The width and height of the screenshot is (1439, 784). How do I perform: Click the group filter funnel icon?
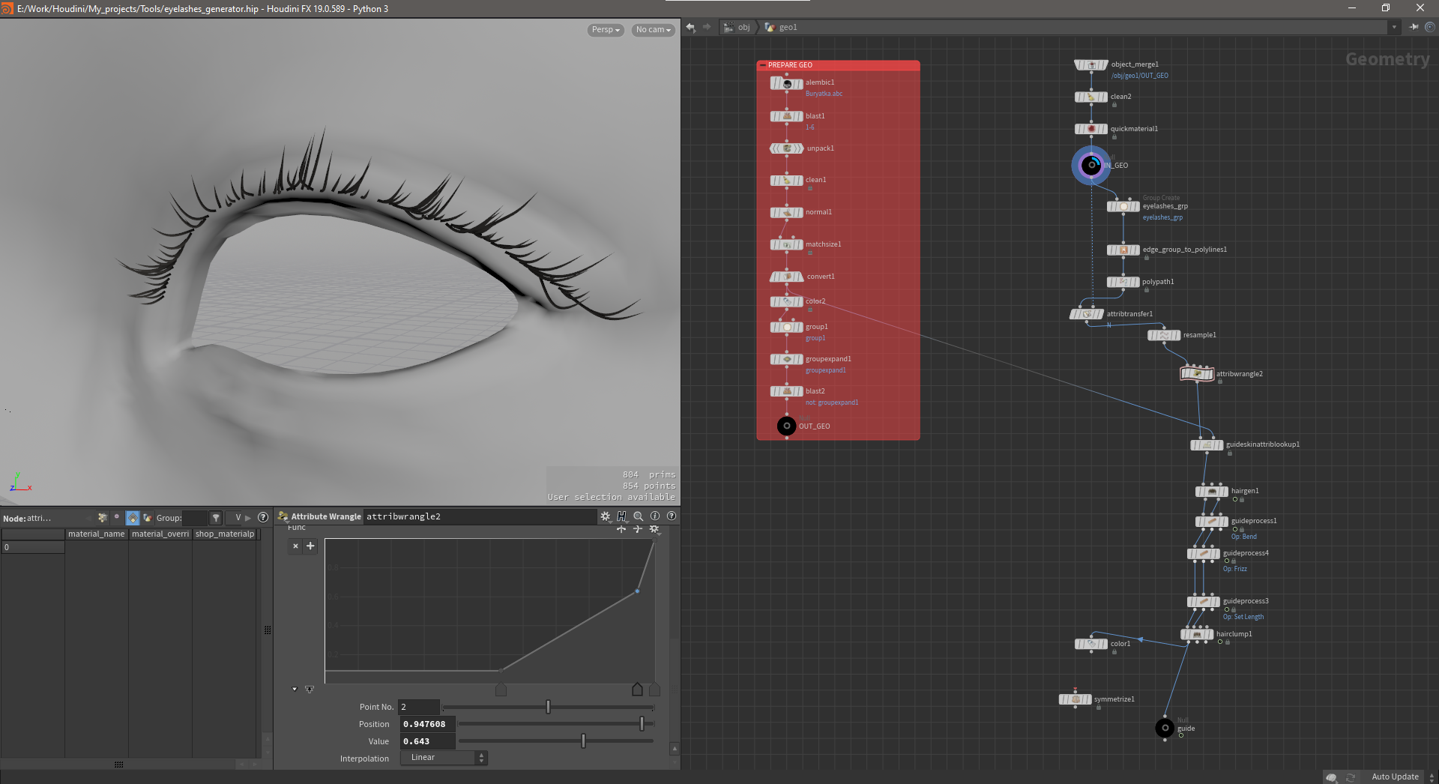click(216, 518)
